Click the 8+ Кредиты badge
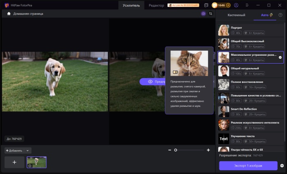 (x=254, y=128)
